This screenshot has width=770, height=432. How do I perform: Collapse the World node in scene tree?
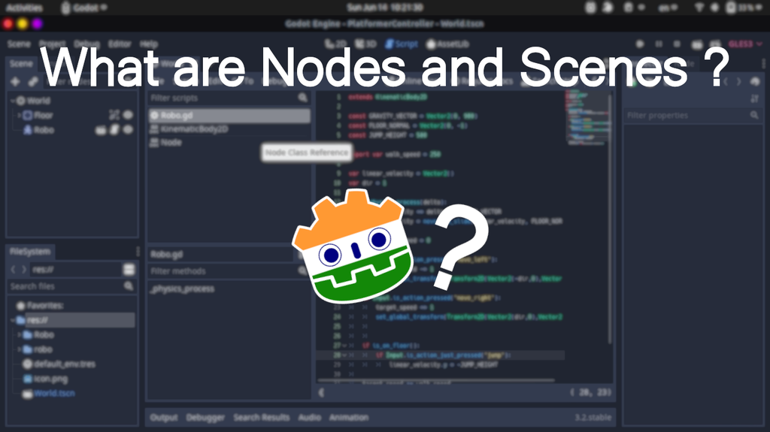point(13,101)
